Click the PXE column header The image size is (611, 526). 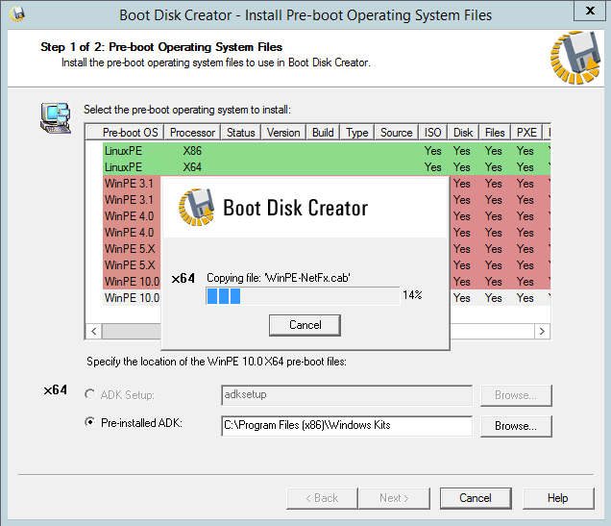pos(526,133)
